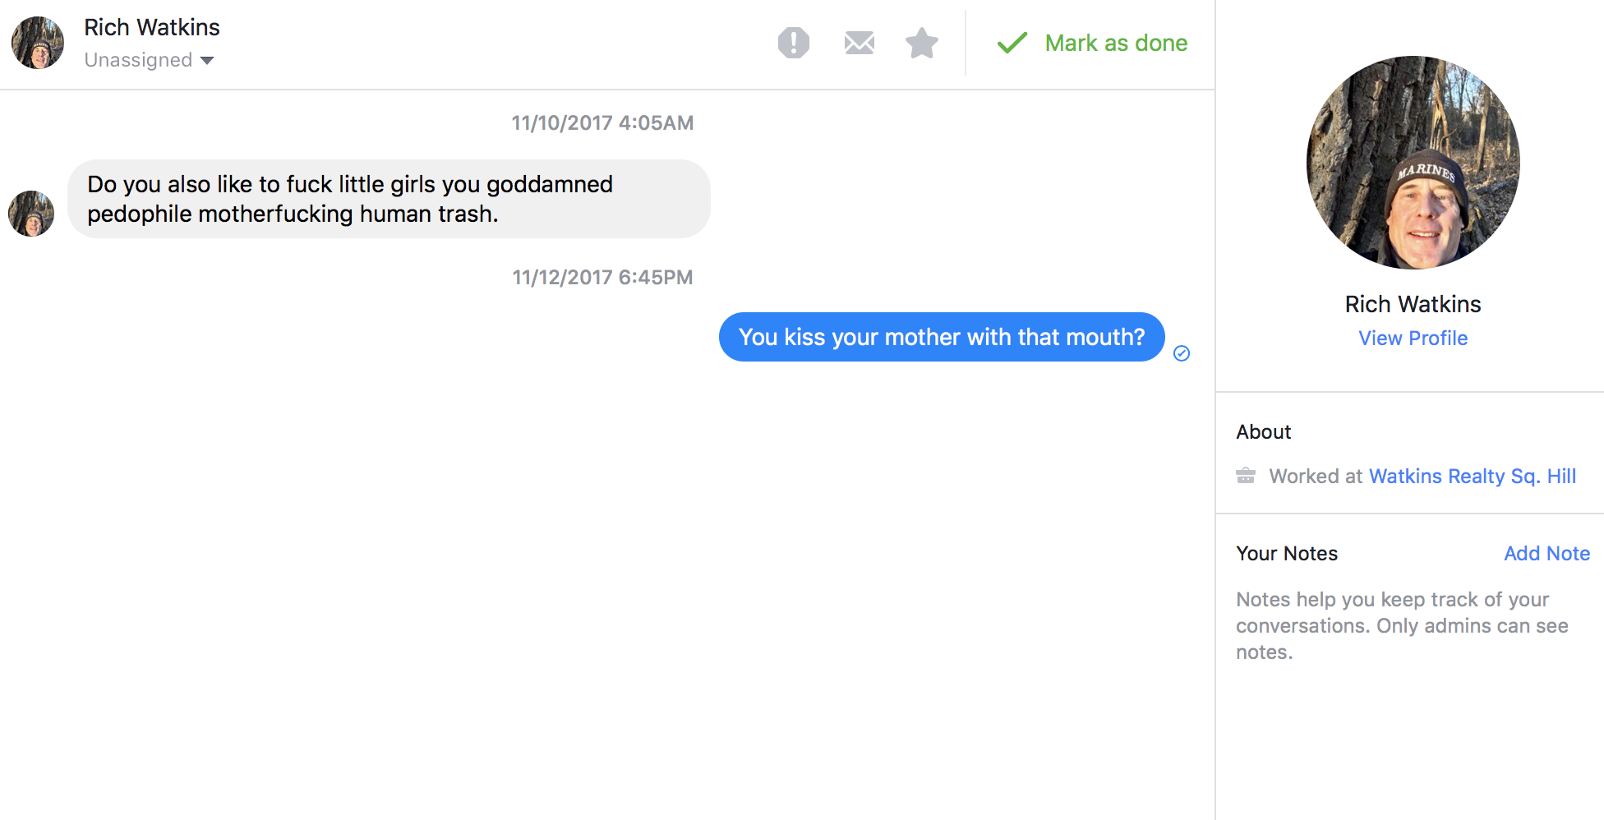Screen dimensions: 1604x820
Task: Click the 11/12/2017 6:45PM timestamp
Action: (602, 277)
